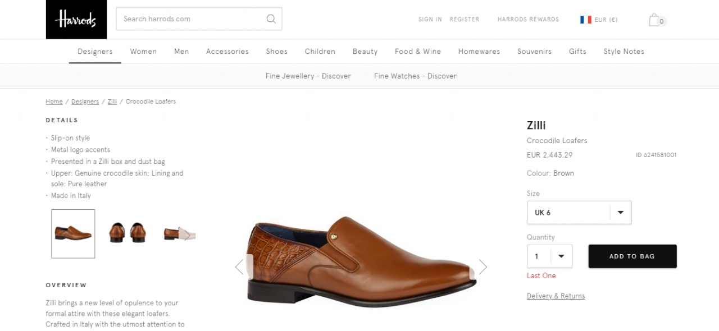Image resolution: width=719 pixels, height=331 pixels.
Task: Open the Delivery & Returns link
Action: click(556, 296)
